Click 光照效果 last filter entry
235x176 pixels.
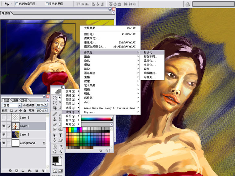point(110,28)
